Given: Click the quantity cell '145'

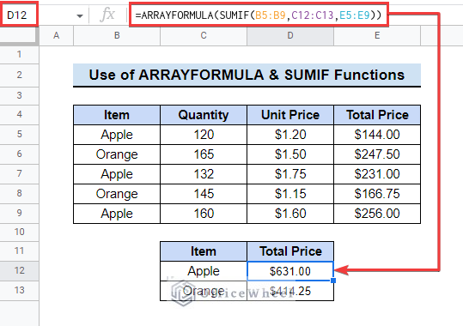Looking at the screenshot, I should pos(204,194).
